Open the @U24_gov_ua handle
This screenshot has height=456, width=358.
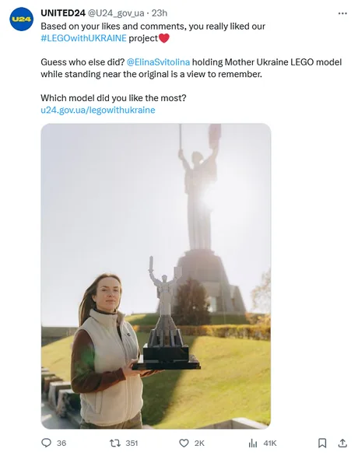[x=116, y=13]
